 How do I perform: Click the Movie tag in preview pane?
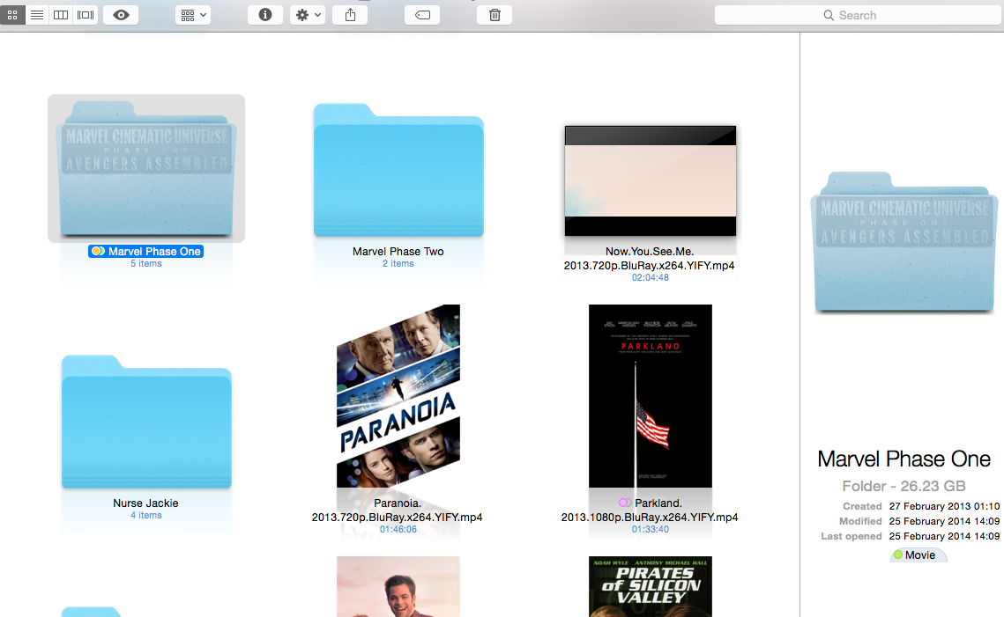918,555
